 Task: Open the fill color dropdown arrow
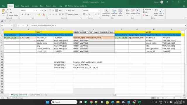(x=41, y=14)
